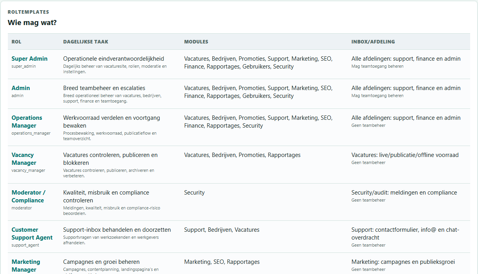
Task: Click 'Meldingen, kwaliteit, misbruik' description
Action: point(111,211)
